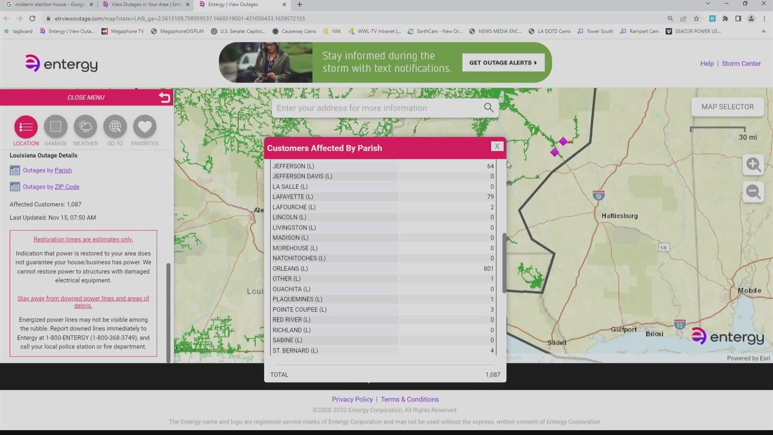773x435 pixels.
Task: Open the Weather panel icon
Action: [x=85, y=127]
